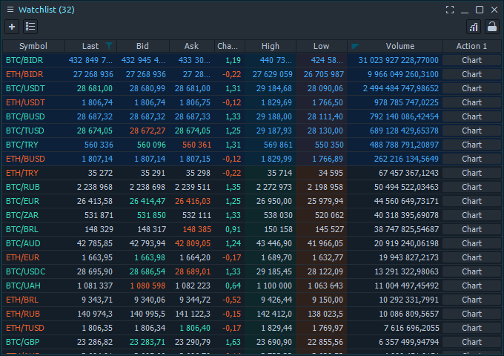Select the BTC/EUR symbol
Image resolution: width=504 pixels, height=356 pixels.
pos(22,201)
